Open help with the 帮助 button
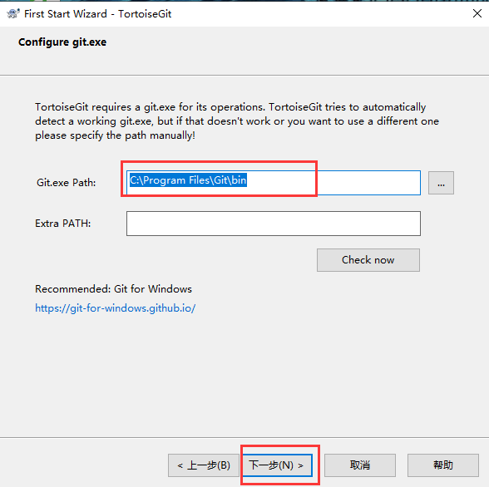 (x=442, y=465)
